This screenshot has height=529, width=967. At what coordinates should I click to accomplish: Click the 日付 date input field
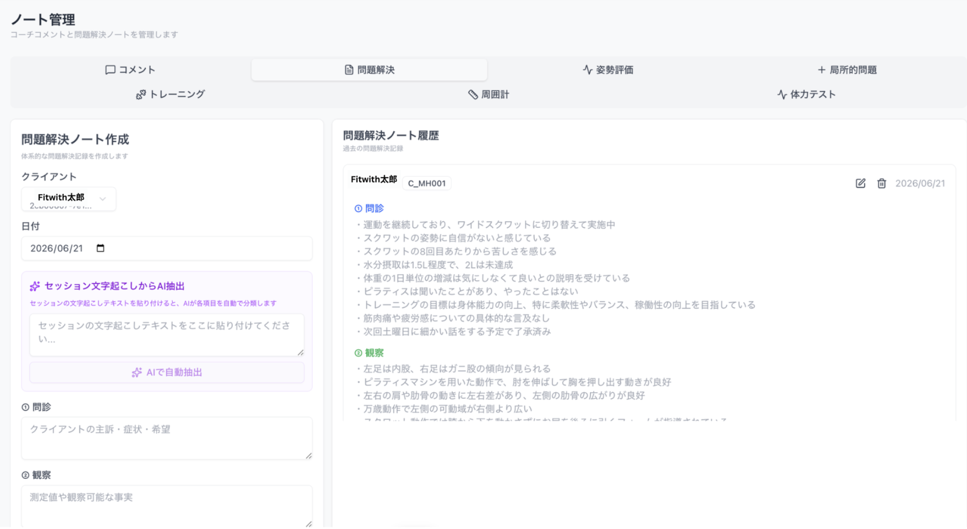coord(167,248)
